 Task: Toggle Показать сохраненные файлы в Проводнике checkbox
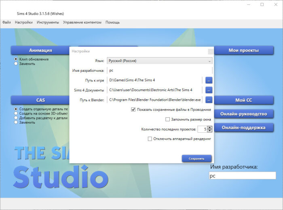pos(133,109)
